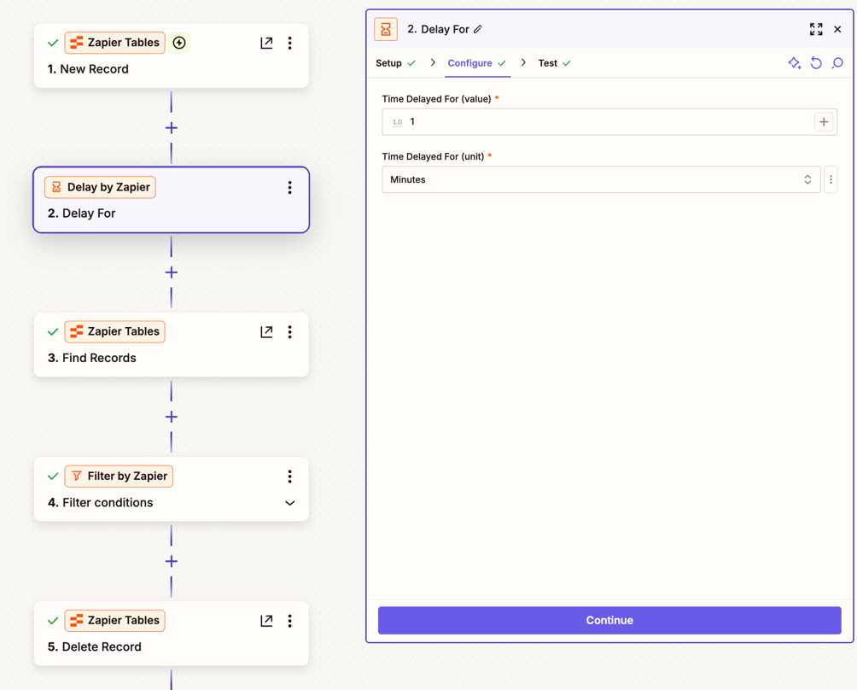Click the Delay by Zapier badge on step 2
857x690 pixels.
[x=100, y=188]
